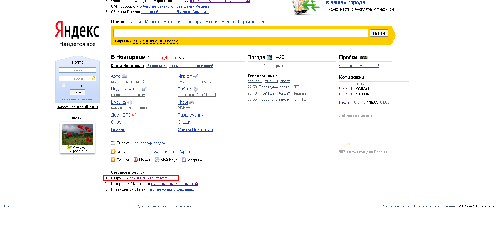Open Вакансии footer link
The height and width of the screenshot is (226, 500).
tap(420, 206)
